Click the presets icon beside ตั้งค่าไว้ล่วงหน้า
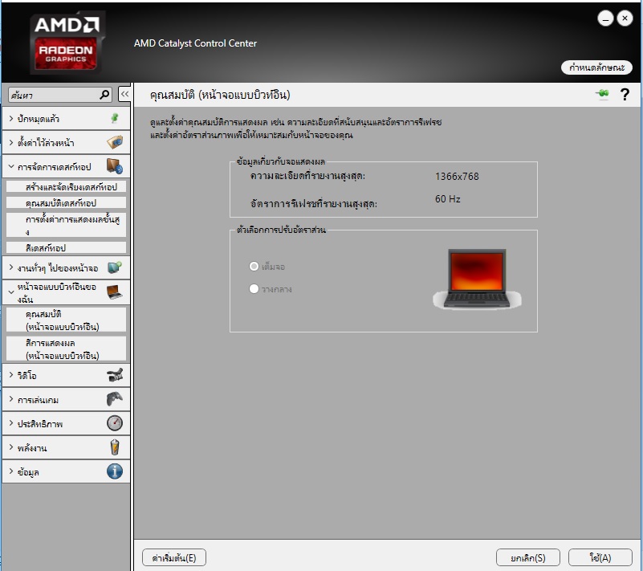Image resolution: width=643 pixels, height=571 pixels. point(115,142)
